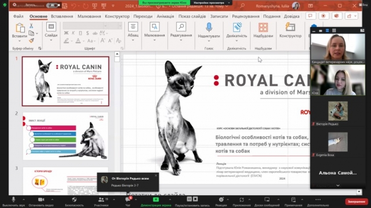This screenshot has width=371, height=208.
Task: Click Zoom Доски сообщений whiteboards icon
Action: [267, 200]
